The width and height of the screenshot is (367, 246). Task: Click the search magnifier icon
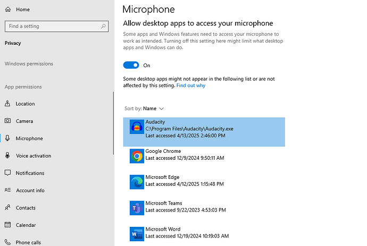[103, 26]
